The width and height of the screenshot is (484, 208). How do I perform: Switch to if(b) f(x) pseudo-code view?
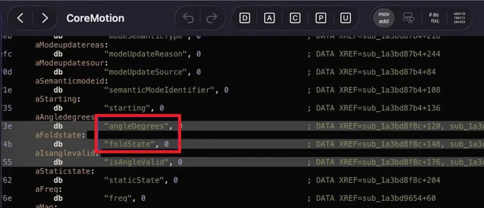click(x=434, y=18)
